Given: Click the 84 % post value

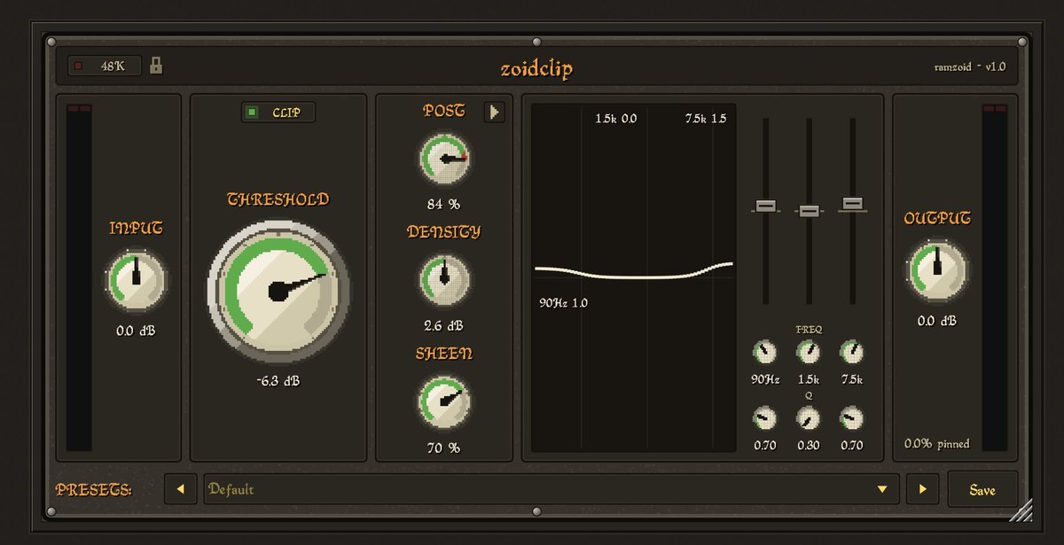Looking at the screenshot, I should [444, 205].
